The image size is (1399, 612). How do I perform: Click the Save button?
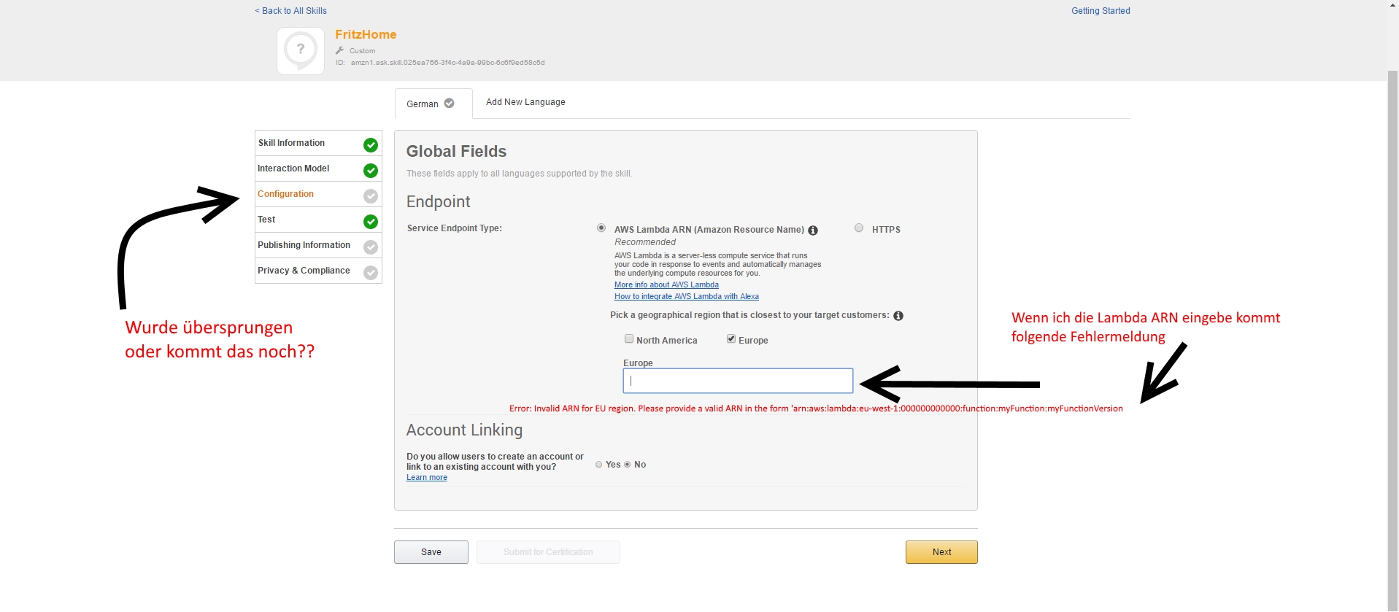431,552
